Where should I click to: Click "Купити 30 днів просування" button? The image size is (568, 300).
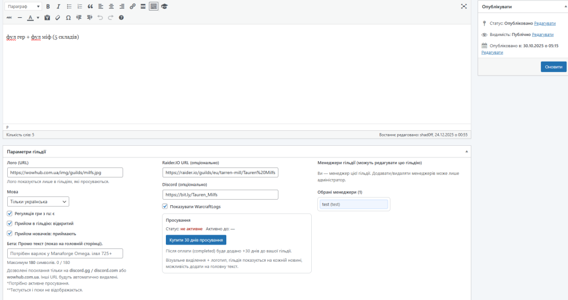click(x=196, y=240)
